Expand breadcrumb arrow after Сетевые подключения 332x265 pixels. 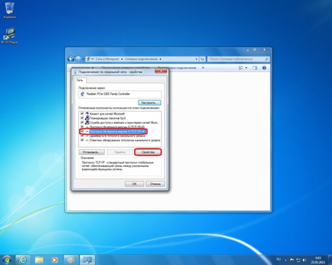[x=161, y=59]
